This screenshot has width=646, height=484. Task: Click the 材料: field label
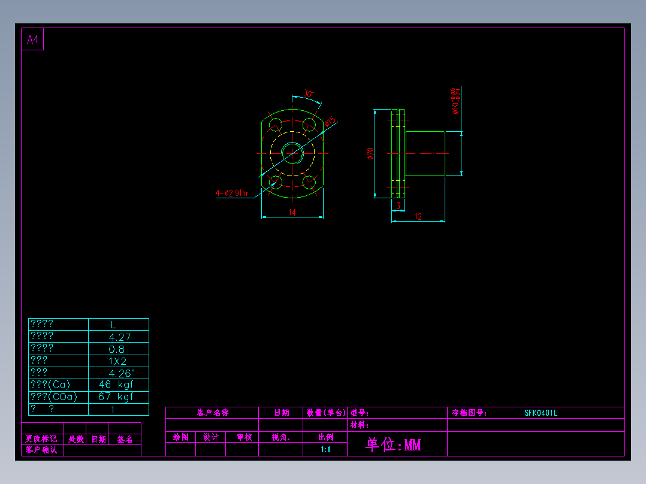pyautogui.click(x=360, y=425)
